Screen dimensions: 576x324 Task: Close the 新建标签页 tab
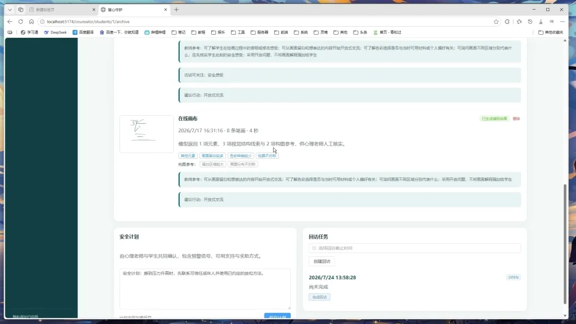(94, 10)
